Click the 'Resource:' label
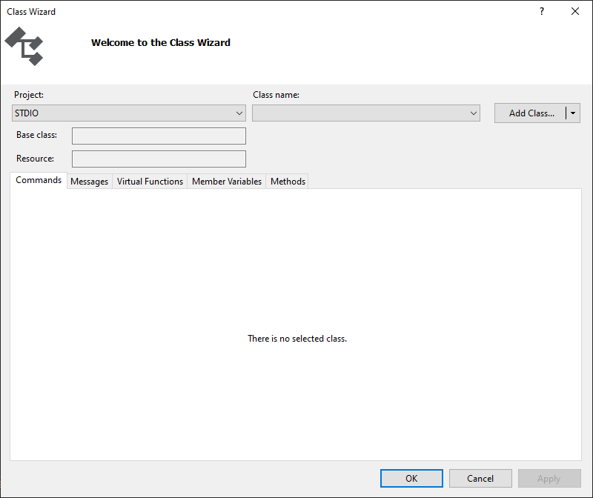Image resolution: width=593 pixels, height=498 pixels. 35,159
